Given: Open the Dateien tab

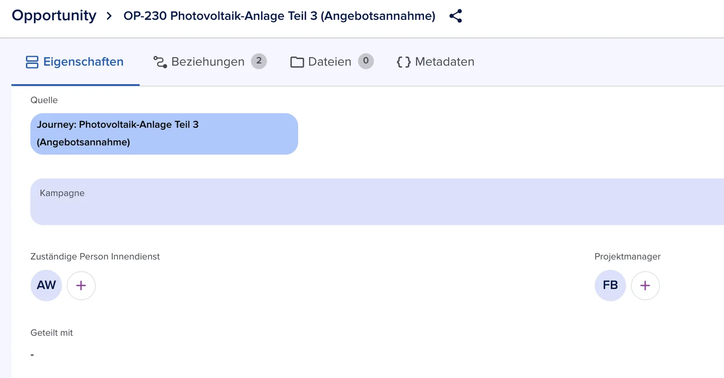Looking at the screenshot, I should pos(332,62).
